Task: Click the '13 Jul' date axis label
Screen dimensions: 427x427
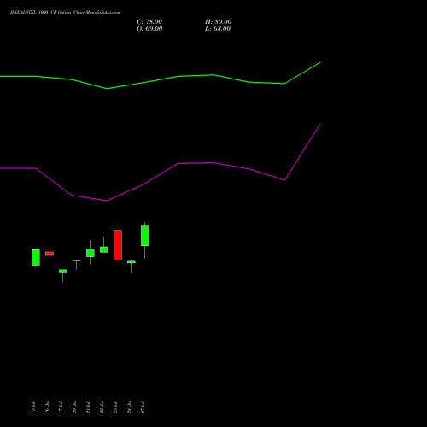Action: [33, 407]
